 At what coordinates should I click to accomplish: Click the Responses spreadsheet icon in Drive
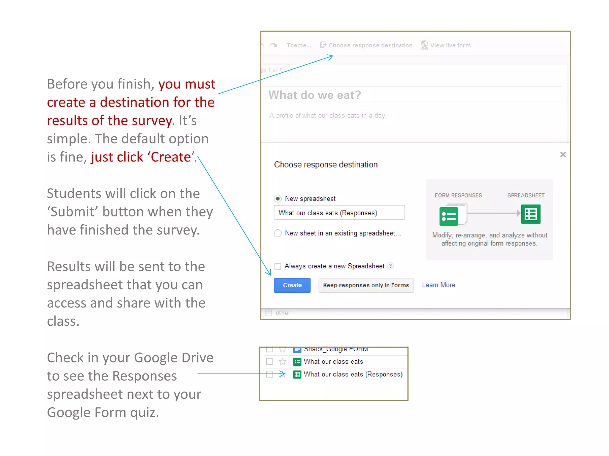(297, 374)
